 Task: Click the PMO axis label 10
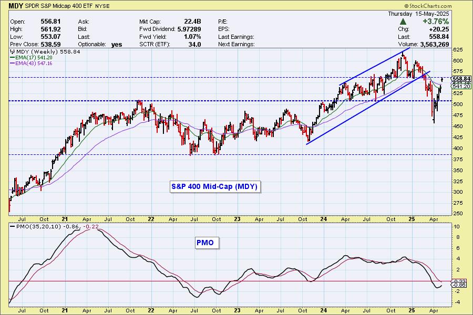coord(457,227)
